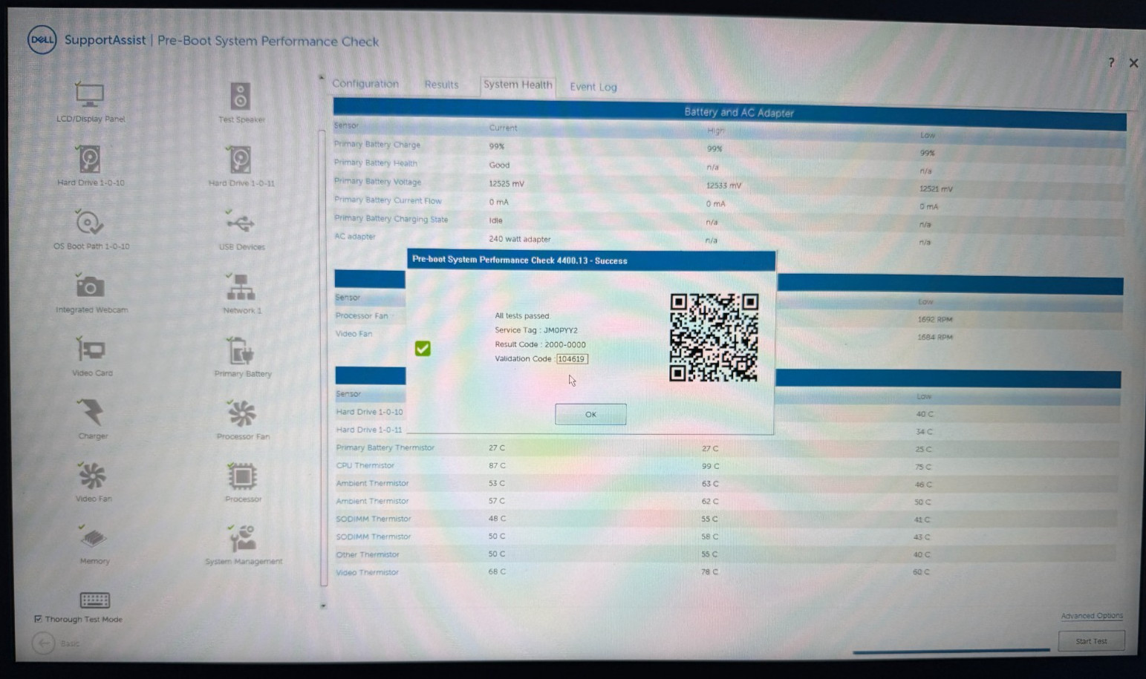Select the Memory test icon
This screenshot has height=679, width=1146.
point(93,538)
